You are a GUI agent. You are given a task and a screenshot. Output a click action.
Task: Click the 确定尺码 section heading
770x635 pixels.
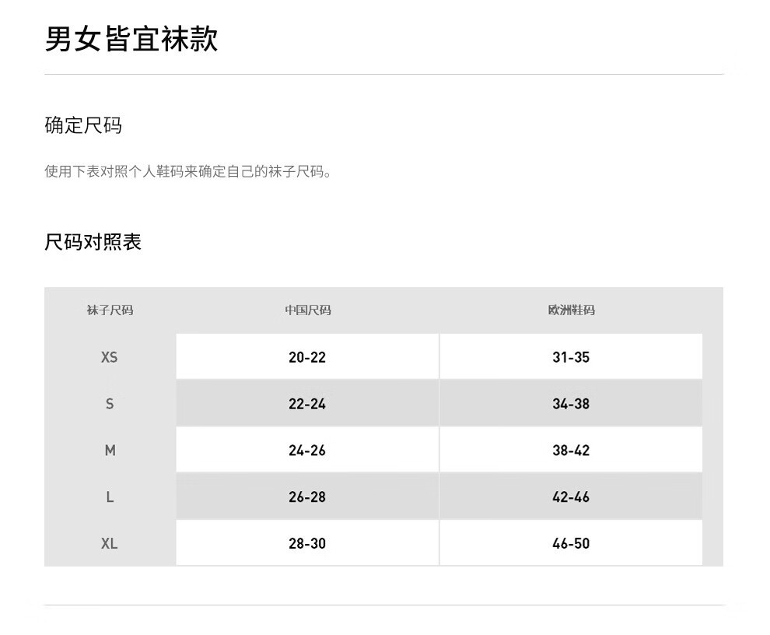coord(83,125)
